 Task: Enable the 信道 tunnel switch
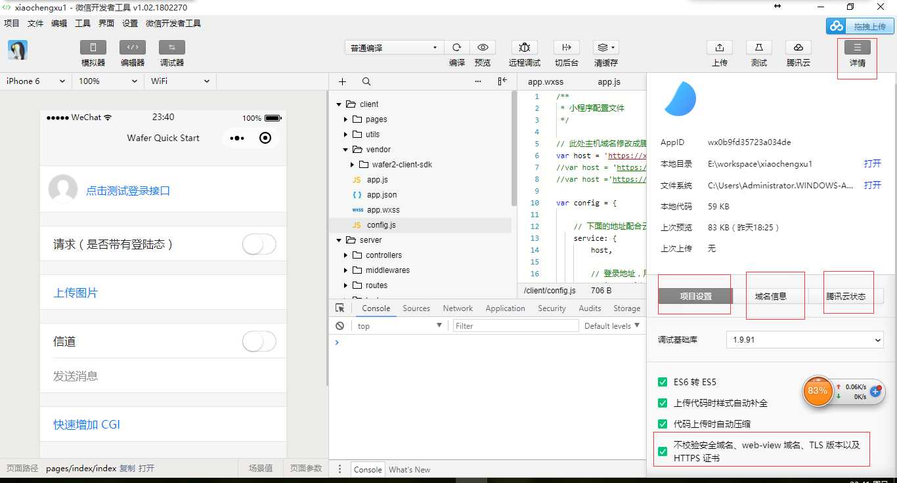click(x=259, y=341)
